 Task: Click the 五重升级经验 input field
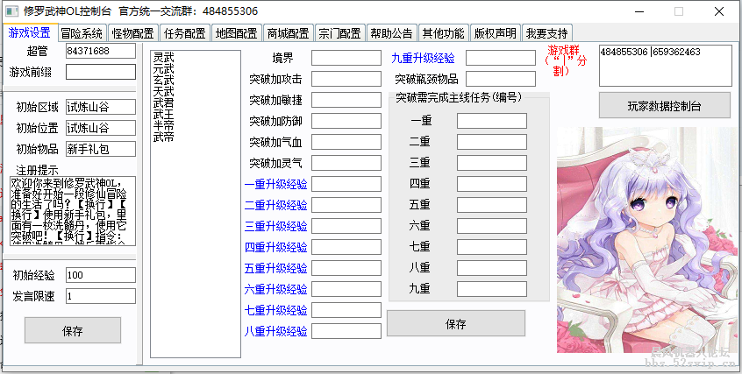pyautogui.click(x=346, y=268)
